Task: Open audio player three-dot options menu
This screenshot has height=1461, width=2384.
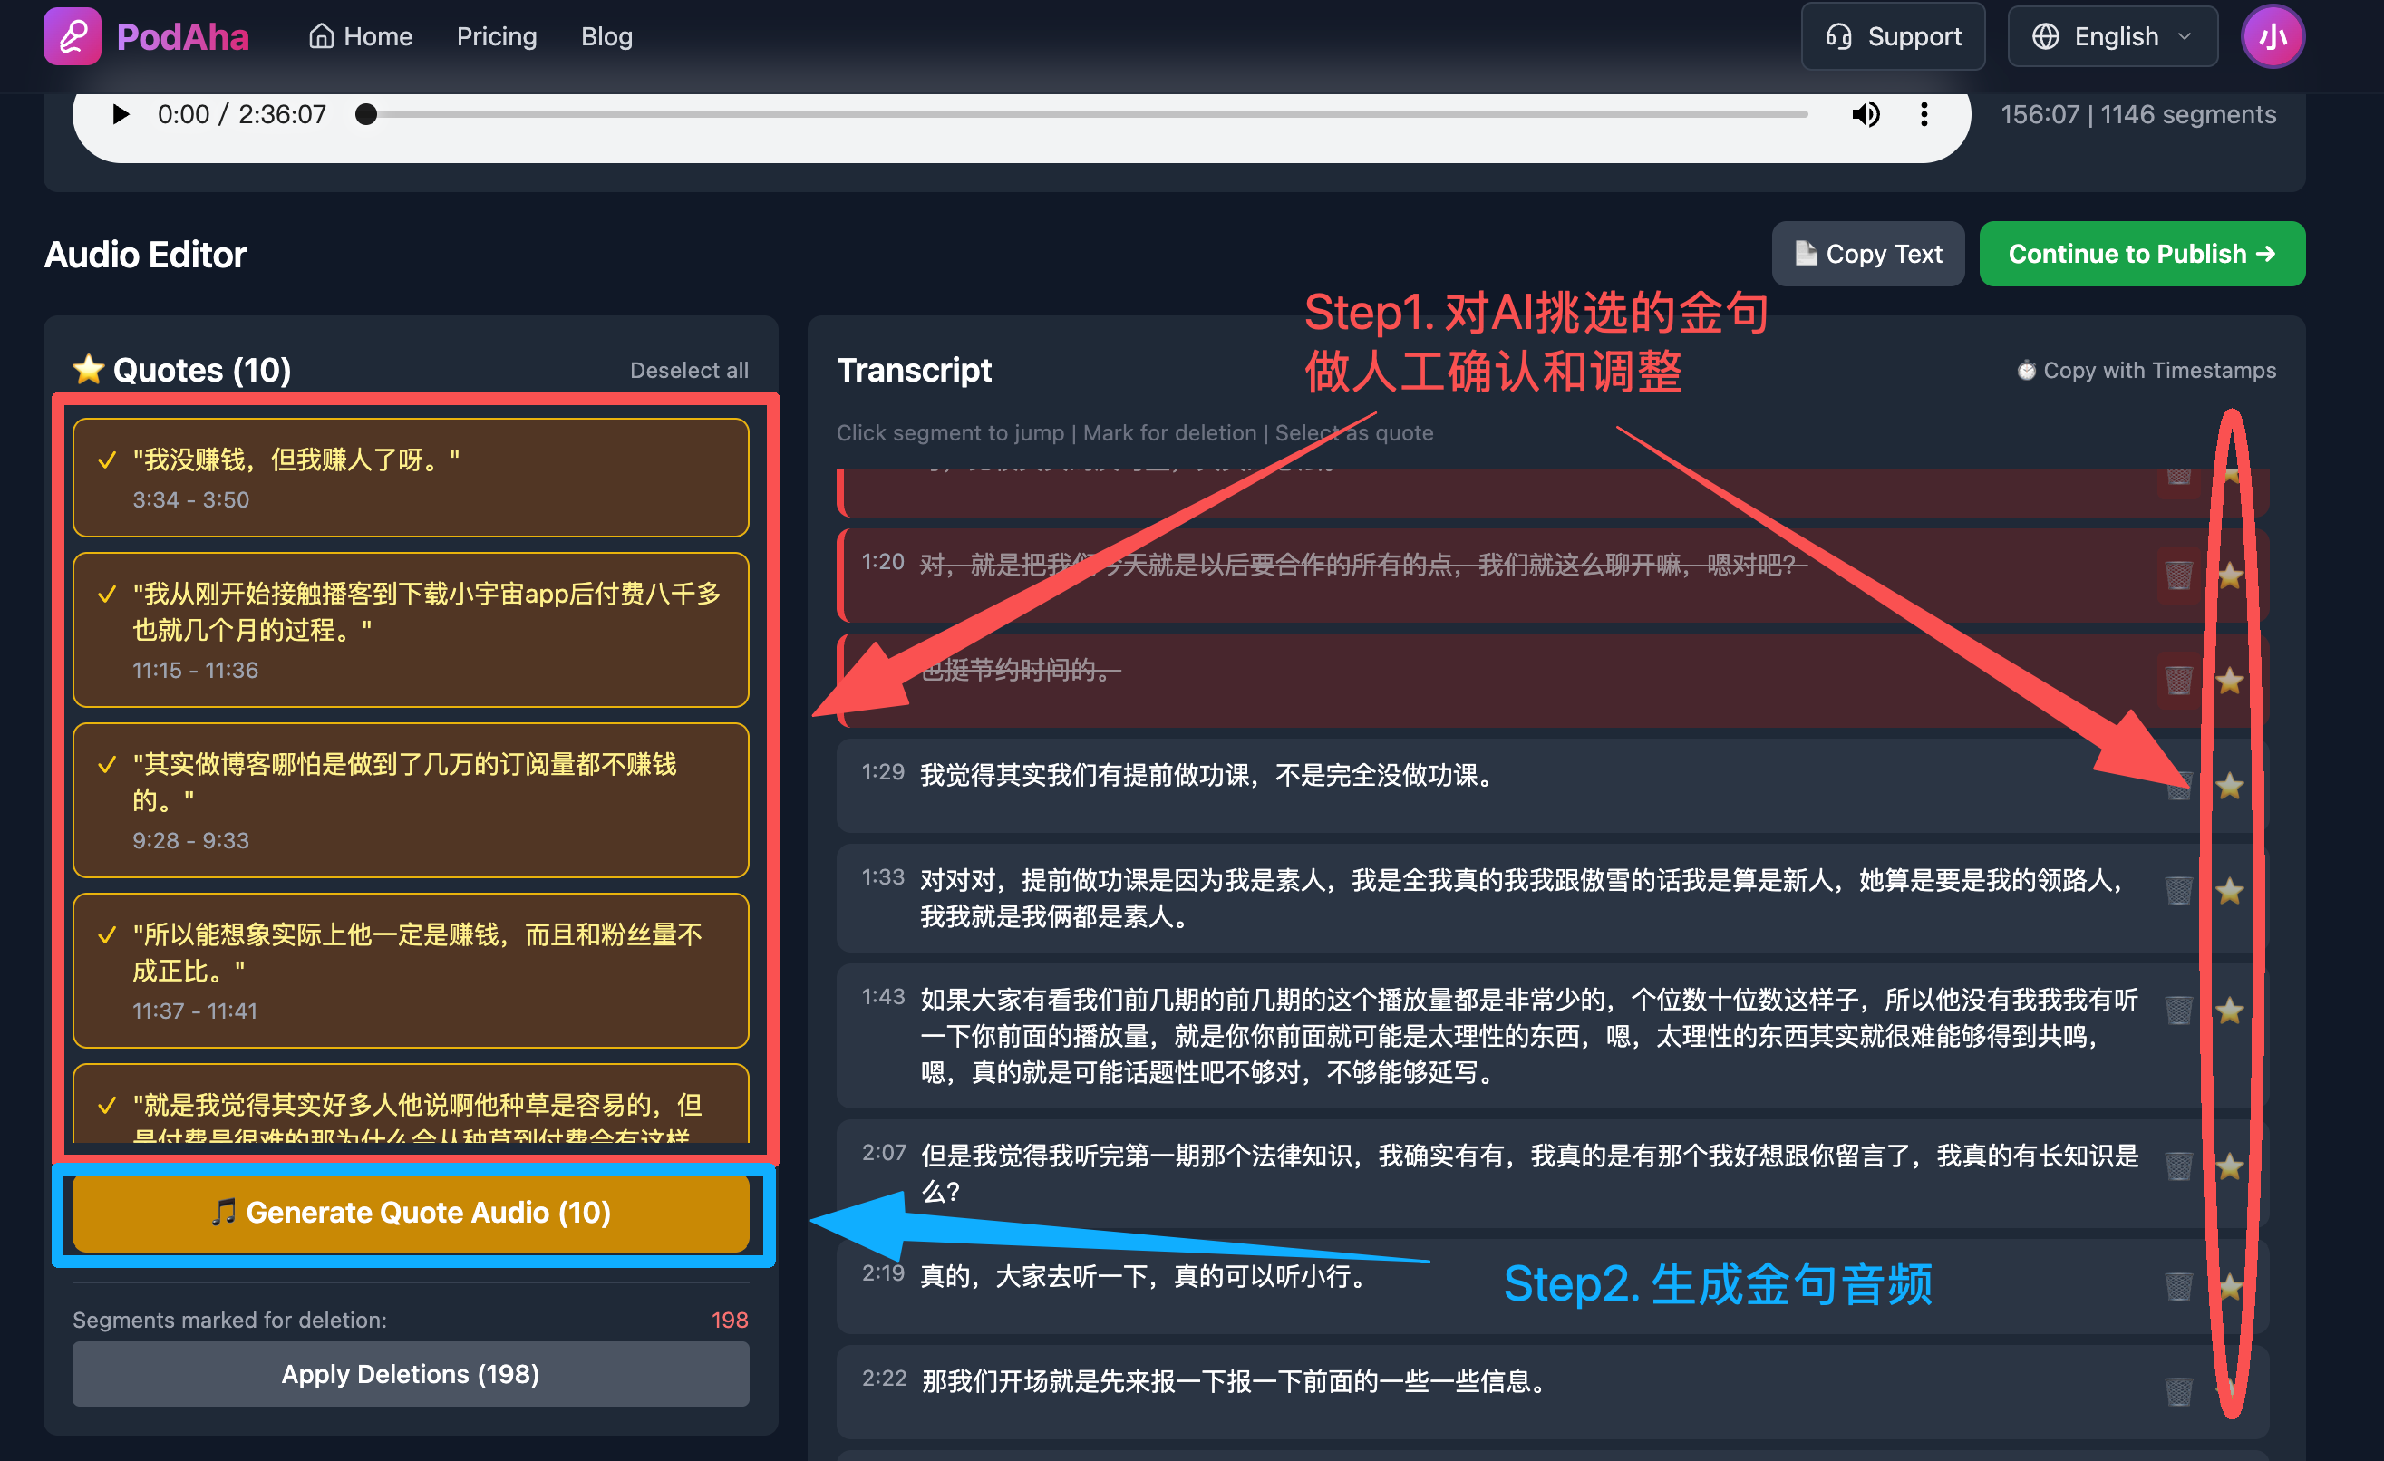Action: tap(1924, 114)
